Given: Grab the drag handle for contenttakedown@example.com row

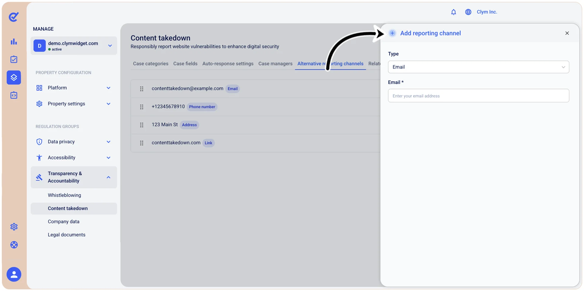Looking at the screenshot, I should [142, 89].
